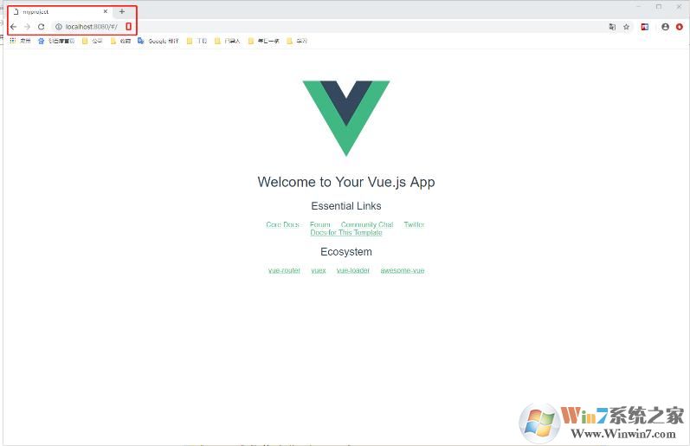690x446 pixels.
Task: Reload the localhost page
Action: coord(41,27)
